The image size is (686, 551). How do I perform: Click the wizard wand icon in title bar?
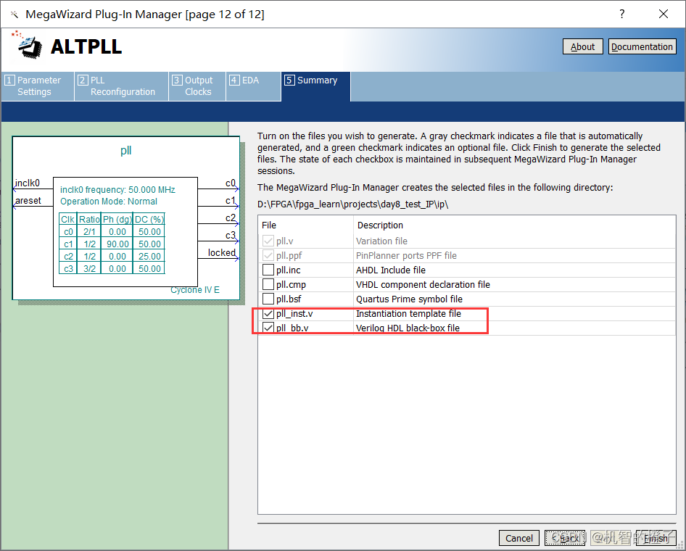[15, 14]
